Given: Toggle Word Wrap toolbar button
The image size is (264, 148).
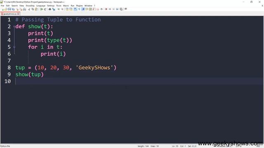Looking at the screenshot, I should coord(75,9).
